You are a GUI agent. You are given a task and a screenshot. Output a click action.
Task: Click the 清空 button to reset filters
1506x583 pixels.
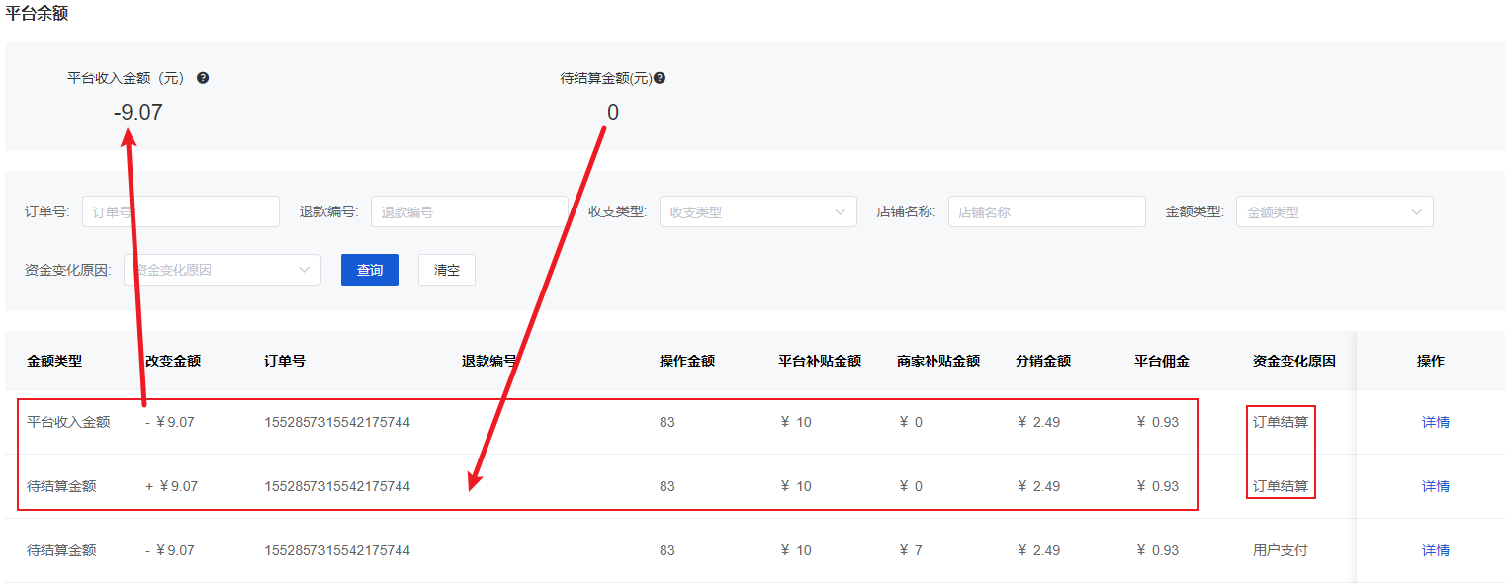tap(447, 270)
